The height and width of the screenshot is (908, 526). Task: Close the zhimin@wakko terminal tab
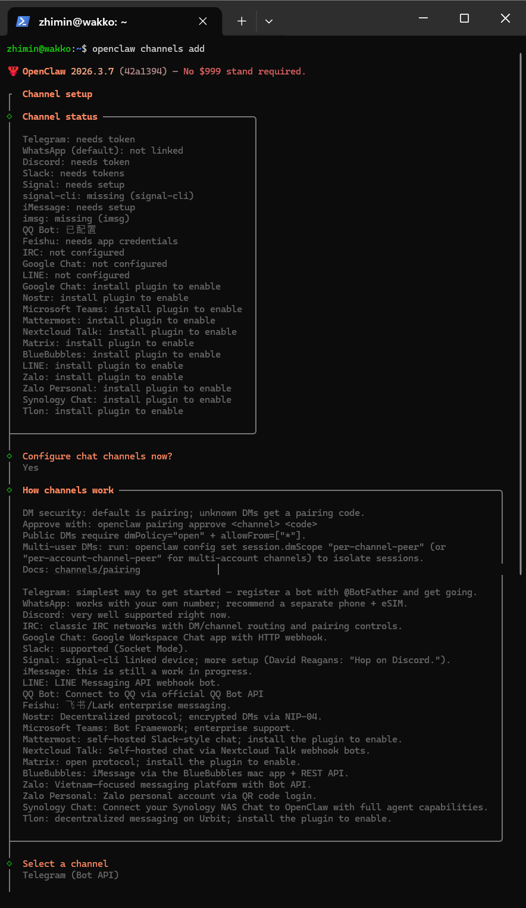point(202,20)
